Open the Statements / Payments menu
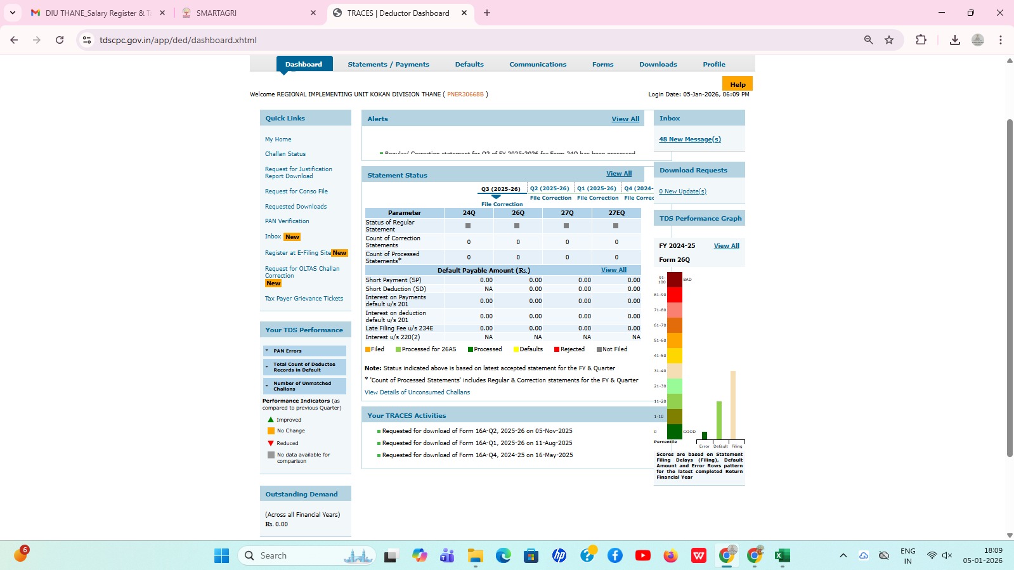1014x570 pixels. [x=388, y=64]
